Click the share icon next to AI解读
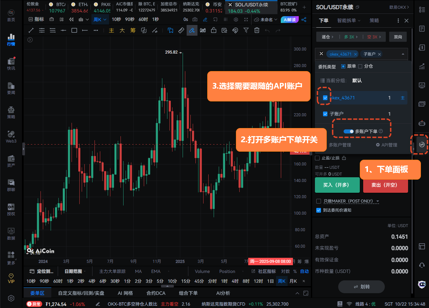429x308 pixels. point(304,20)
